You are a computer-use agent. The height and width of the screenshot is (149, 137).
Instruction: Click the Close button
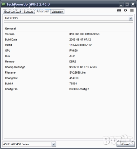point(126,144)
